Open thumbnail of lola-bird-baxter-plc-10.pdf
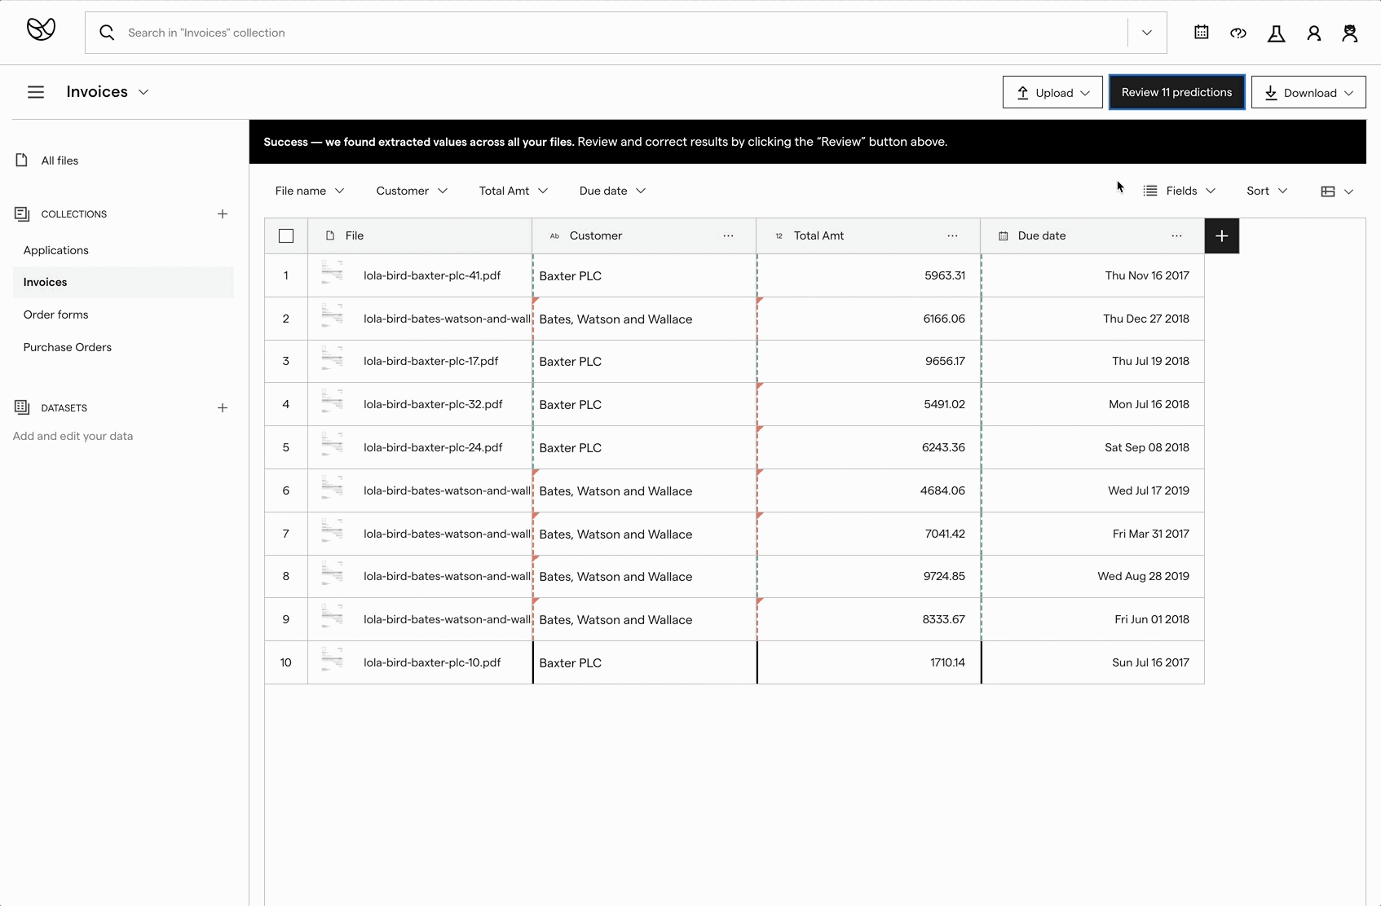 tap(332, 660)
